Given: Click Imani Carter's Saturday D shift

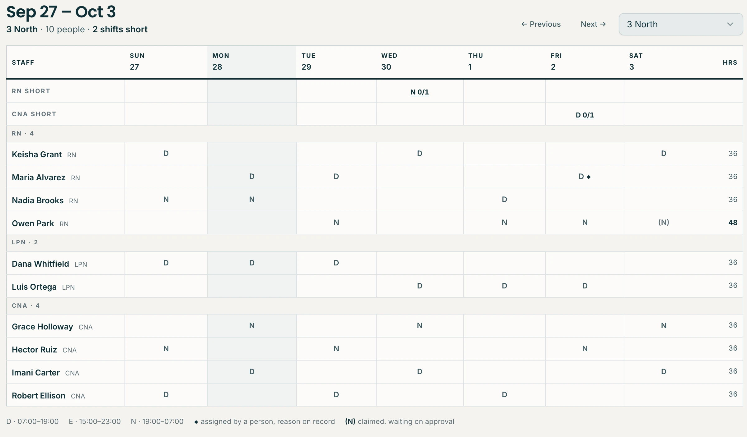Looking at the screenshot, I should click(664, 372).
